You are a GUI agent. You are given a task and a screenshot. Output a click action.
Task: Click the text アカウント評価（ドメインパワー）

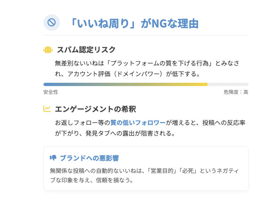[115, 74]
